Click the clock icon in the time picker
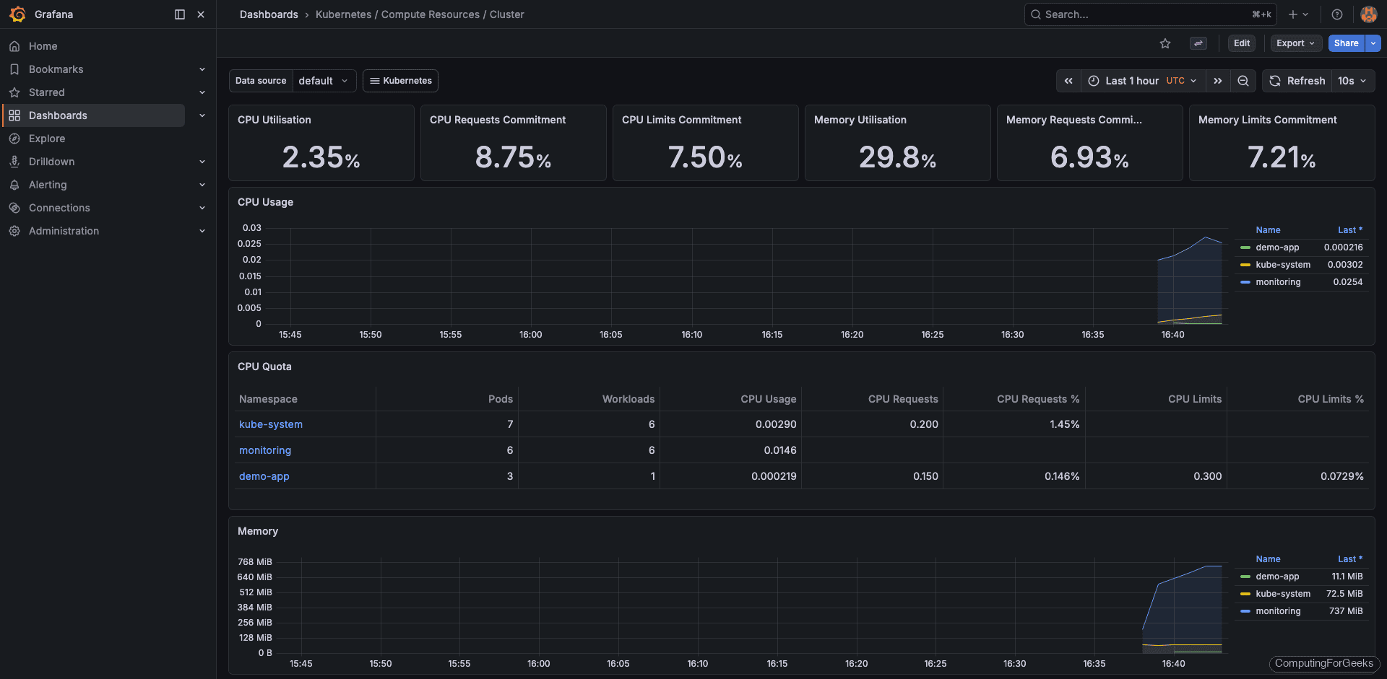 point(1094,81)
